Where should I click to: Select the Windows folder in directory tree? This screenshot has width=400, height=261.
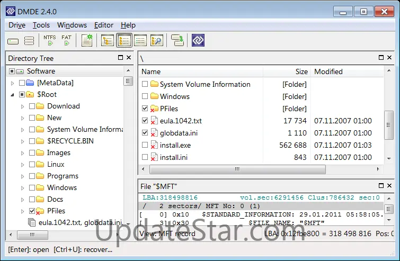pos(62,187)
